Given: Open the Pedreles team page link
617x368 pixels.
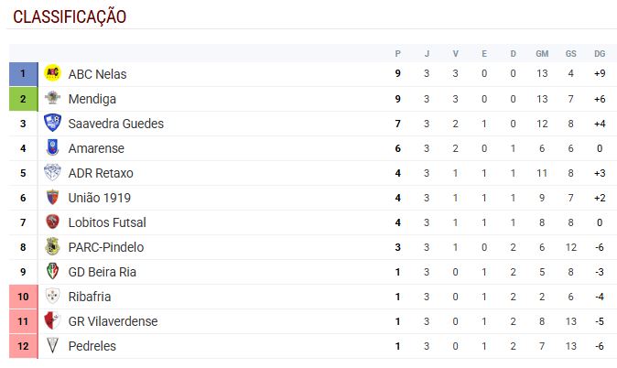Looking at the screenshot, I should 92,346.
